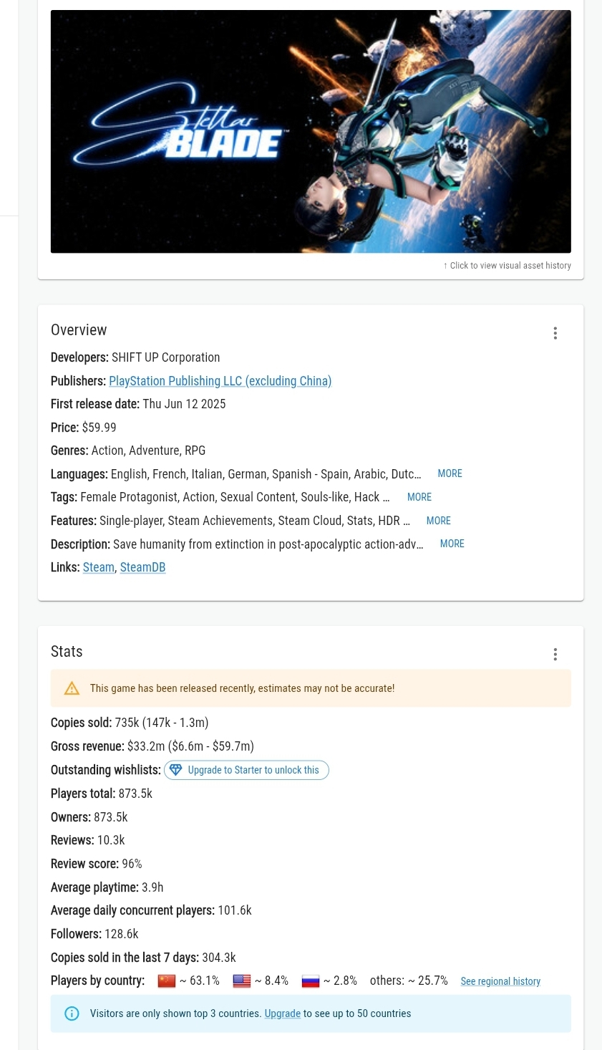Screen dimensions: 602x1050
Task: Expand Tags list with MORE
Action: coord(419,497)
